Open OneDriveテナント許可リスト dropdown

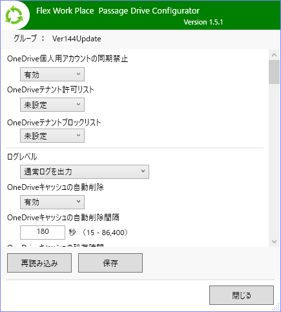(x=52, y=105)
